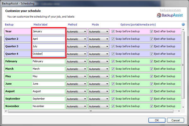Expand the Mode dropdown for November
The height and width of the screenshot is (126, 189).
click(x=99, y=106)
